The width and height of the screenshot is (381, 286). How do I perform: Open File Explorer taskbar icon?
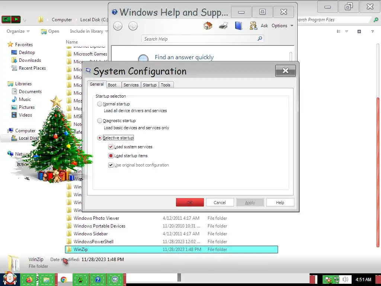46,280
